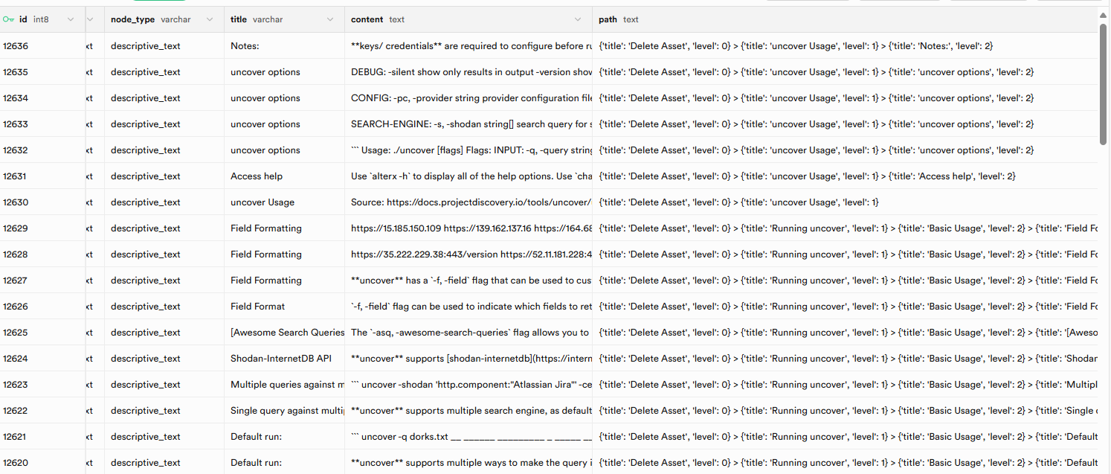Click content cell starting 'https://35.222.229.38:443/version'
The image size is (1111, 474).
(x=468, y=254)
